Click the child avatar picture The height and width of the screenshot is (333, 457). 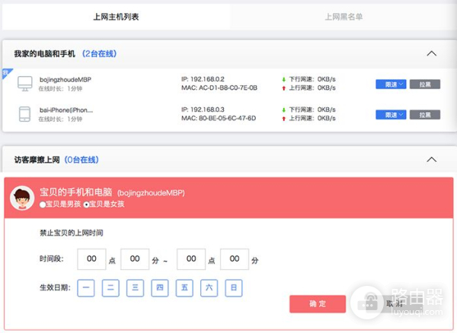tap(22, 198)
